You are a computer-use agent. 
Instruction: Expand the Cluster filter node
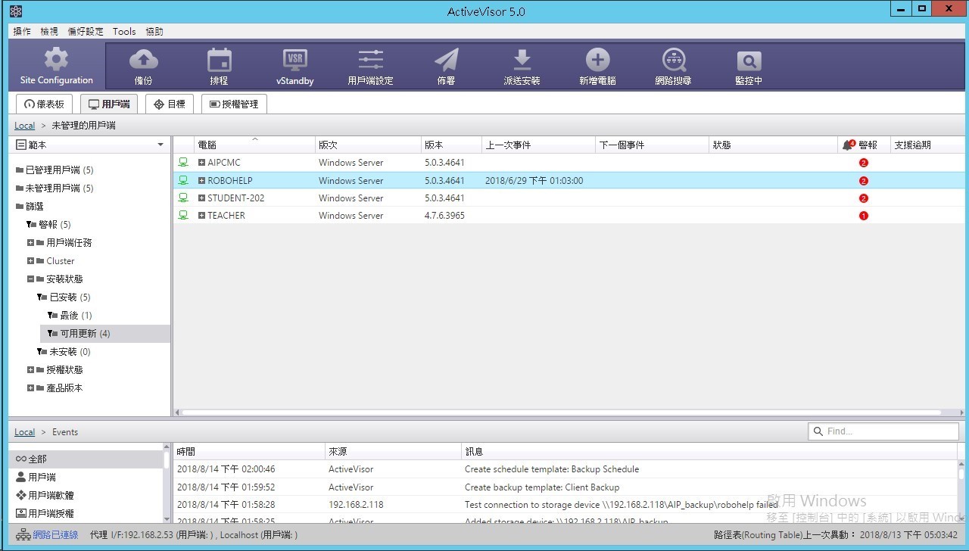pos(31,261)
